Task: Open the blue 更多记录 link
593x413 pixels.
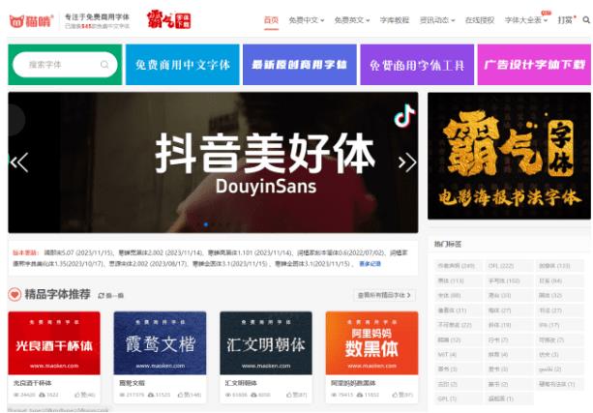Action: (x=370, y=264)
